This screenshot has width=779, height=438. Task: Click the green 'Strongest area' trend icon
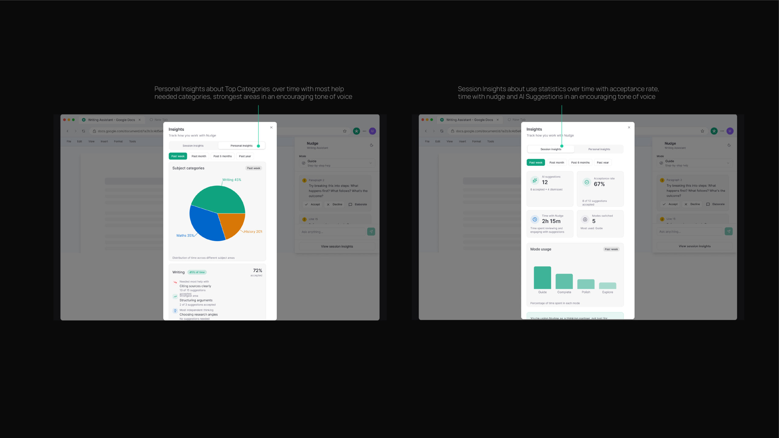click(x=175, y=297)
